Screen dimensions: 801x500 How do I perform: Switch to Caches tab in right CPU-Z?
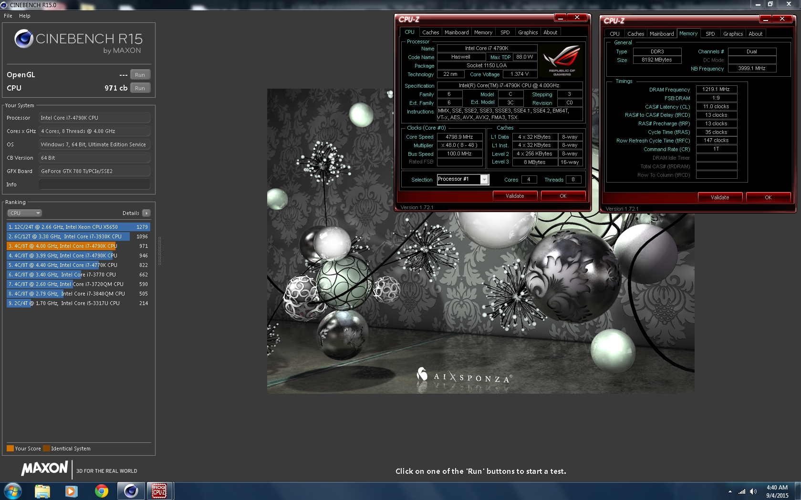coord(636,34)
